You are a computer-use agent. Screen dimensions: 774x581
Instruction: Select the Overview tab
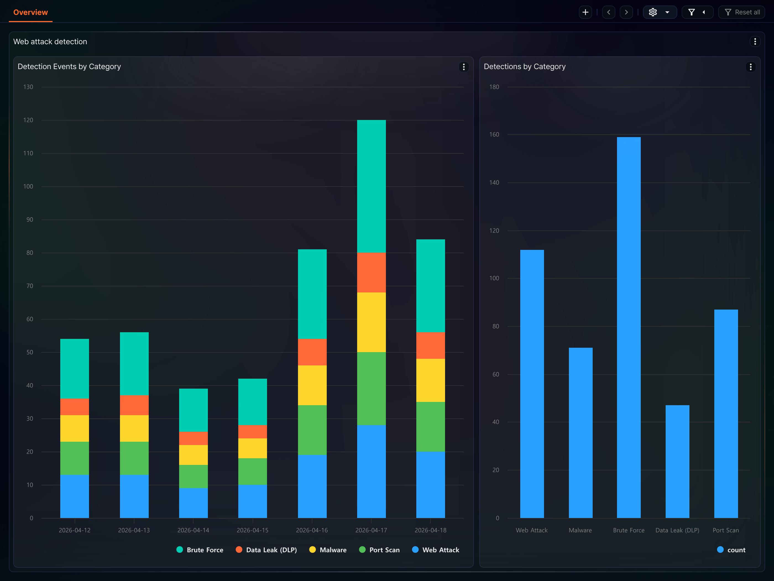(x=30, y=12)
